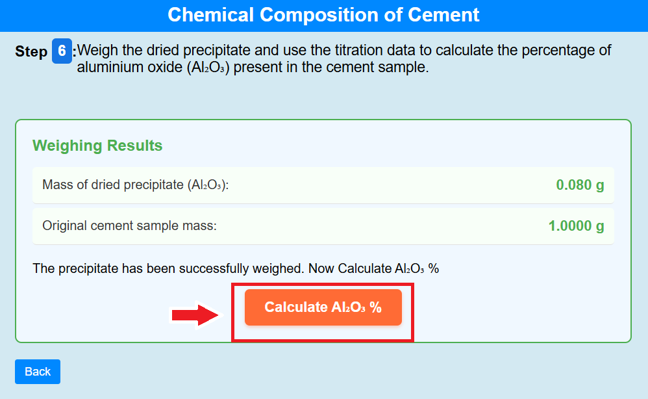Screen dimensions: 648x399
Task: Click the Chemical Composition of Cement title
Action: click(x=323, y=15)
